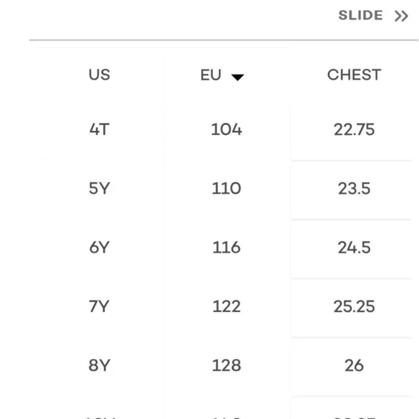Click the 7Y size cell
Screen dimensions: 419x419
click(x=99, y=306)
